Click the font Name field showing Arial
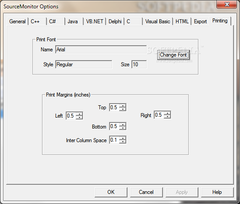The height and width of the screenshot is (204, 240). 101,50
